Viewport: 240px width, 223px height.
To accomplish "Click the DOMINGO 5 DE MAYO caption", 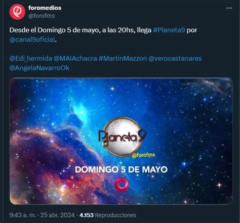I will pyautogui.click(x=121, y=169).
